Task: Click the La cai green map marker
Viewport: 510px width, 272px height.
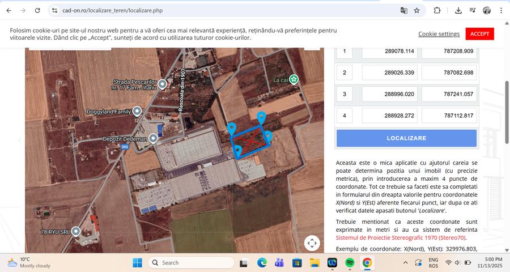Action: pos(294,79)
